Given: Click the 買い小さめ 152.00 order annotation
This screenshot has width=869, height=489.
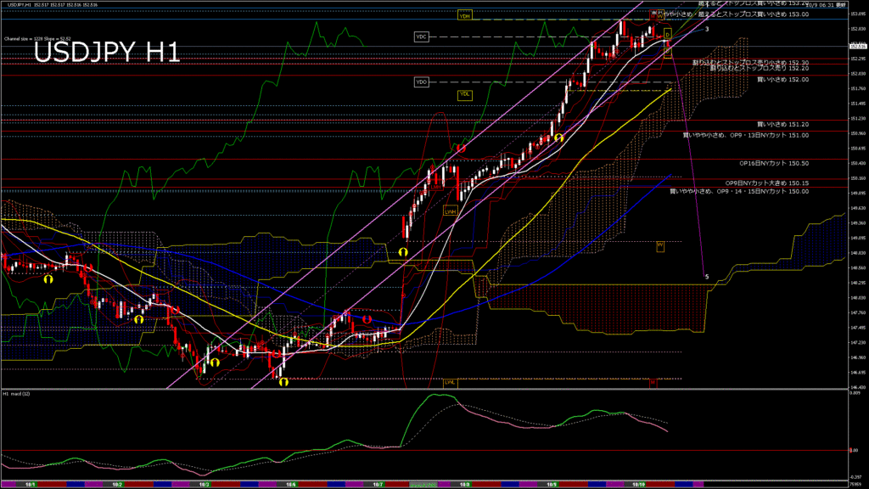Looking at the screenshot, I should pos(782,79).
